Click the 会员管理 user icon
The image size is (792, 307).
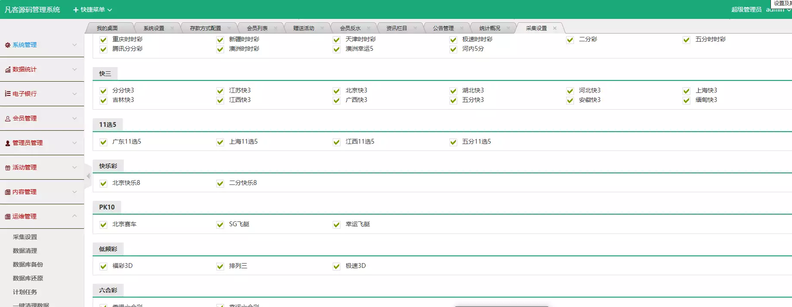[x=8, y=119]
